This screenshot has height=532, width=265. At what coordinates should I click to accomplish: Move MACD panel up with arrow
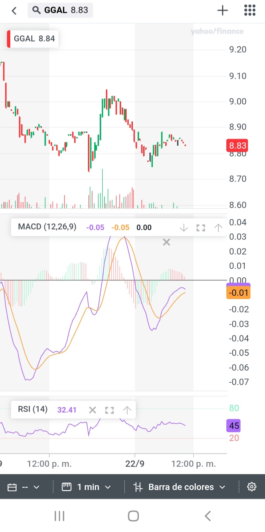218,228
